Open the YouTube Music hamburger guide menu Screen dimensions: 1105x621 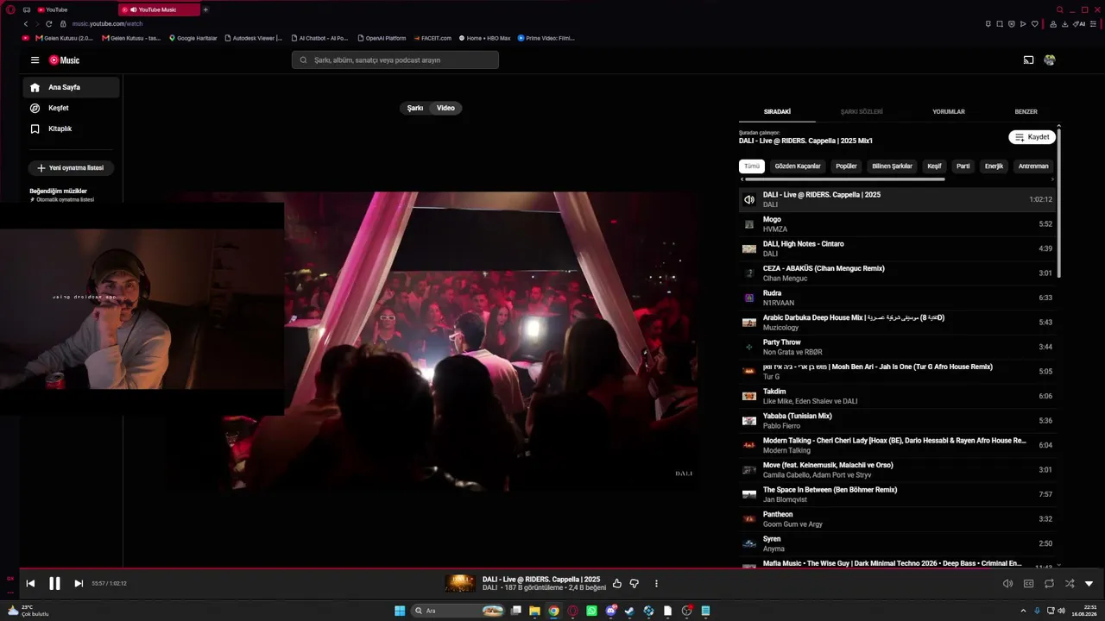pos(35,60)
